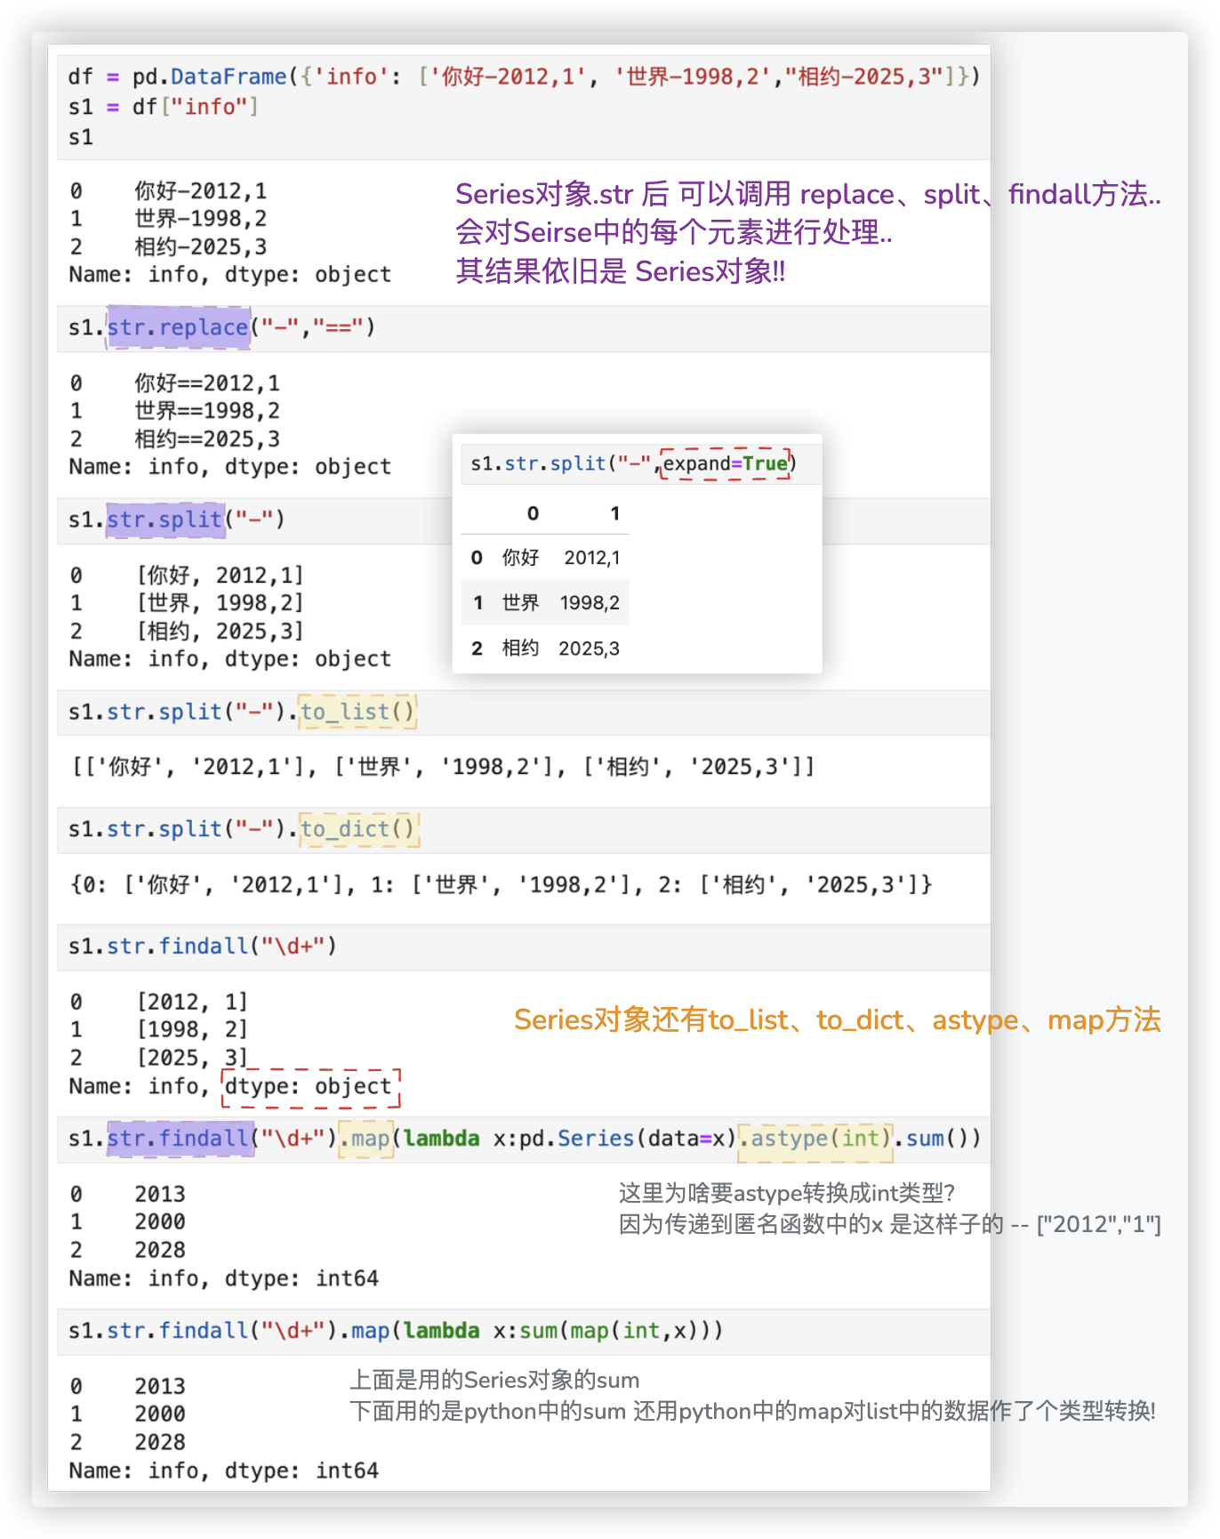Click the highlighted to_list() call
Viewport: 1220px width, 1539px height.
tap(357, 712)
